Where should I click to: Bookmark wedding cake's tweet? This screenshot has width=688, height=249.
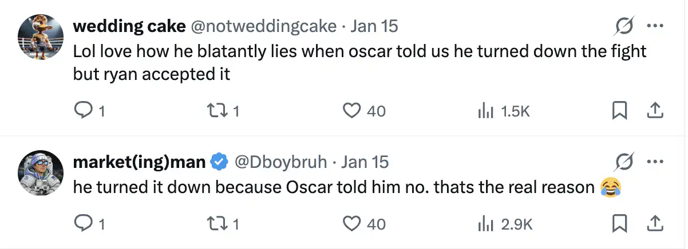[x=619, y=111]
